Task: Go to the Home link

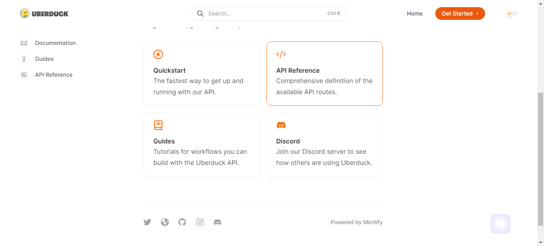Action: (415, 14)
